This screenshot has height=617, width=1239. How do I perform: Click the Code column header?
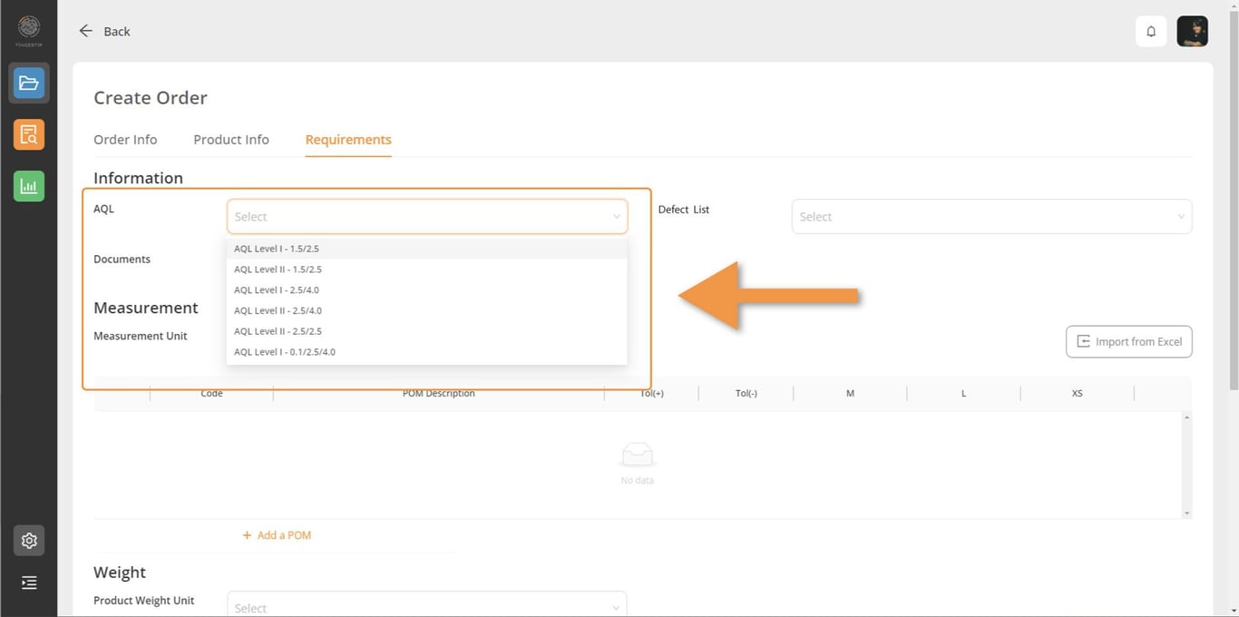[x=211, y=394]
